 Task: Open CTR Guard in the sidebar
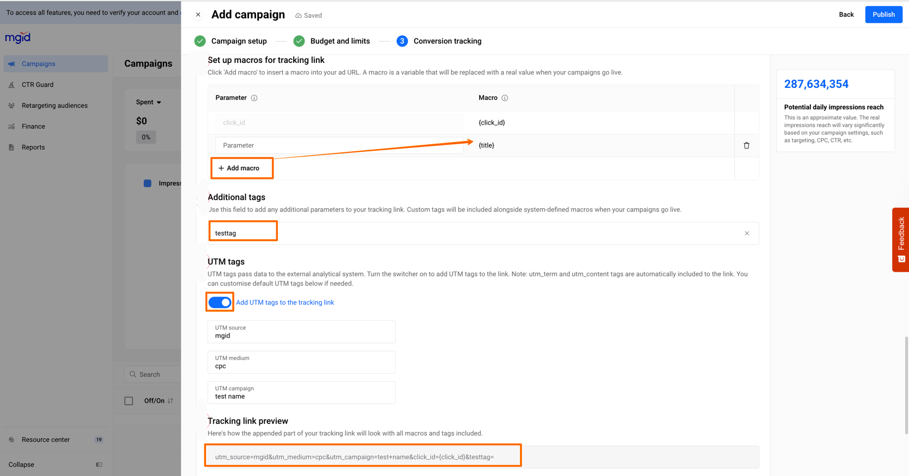55,85
